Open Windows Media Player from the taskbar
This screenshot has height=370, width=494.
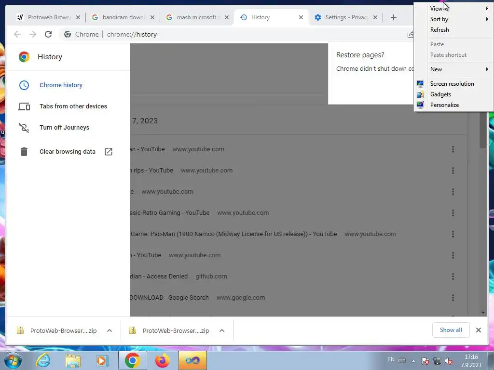pyautogui.click(x=102, y=360)
